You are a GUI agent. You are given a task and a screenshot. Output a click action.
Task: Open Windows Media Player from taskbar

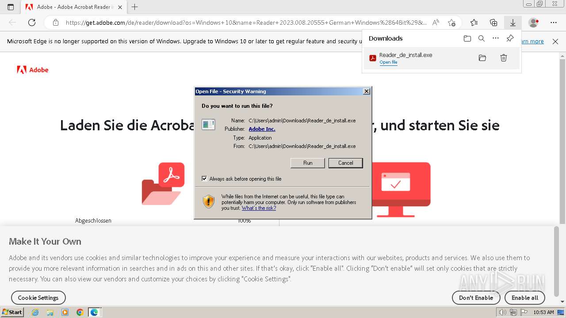(x=65, y=312)
